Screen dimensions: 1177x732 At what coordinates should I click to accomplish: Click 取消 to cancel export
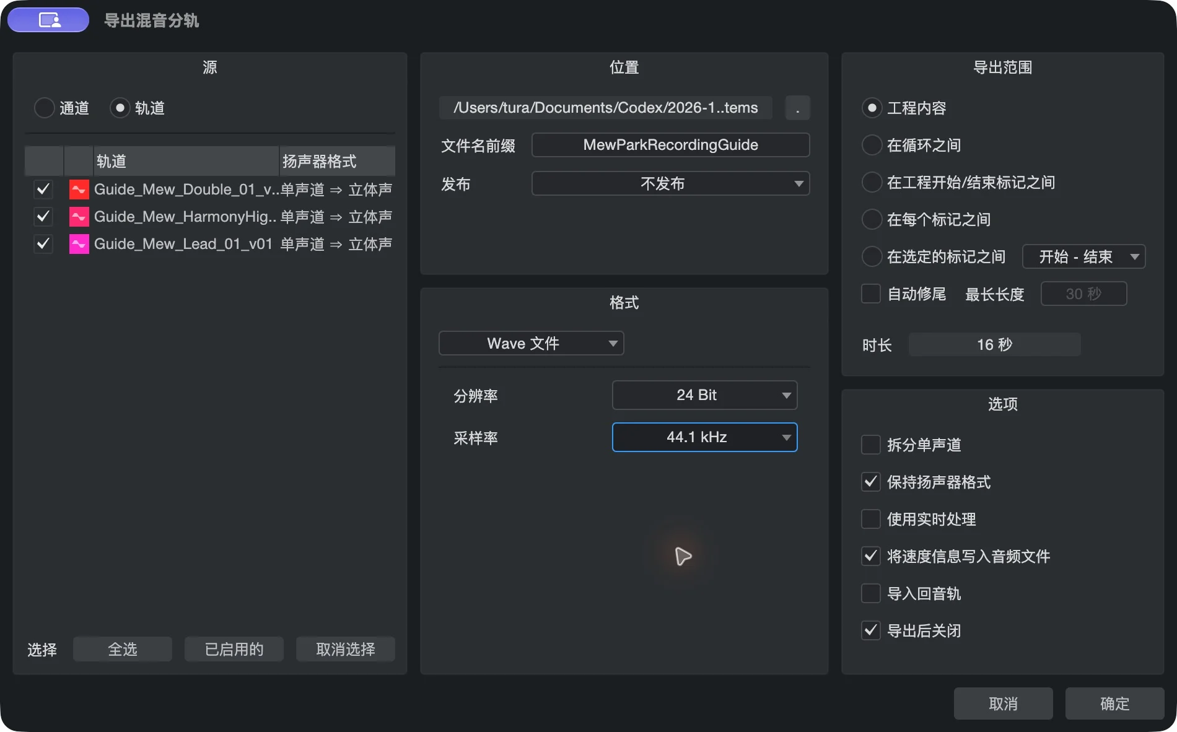[x=1004, y=704]
